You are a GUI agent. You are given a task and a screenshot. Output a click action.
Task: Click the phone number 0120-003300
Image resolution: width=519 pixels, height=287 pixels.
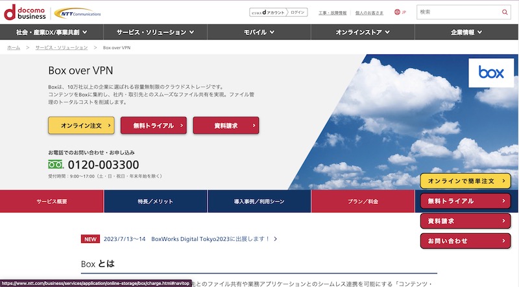103,165
